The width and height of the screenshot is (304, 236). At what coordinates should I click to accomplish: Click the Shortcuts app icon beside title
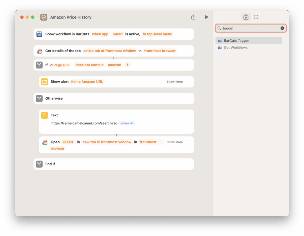(44, 17)
